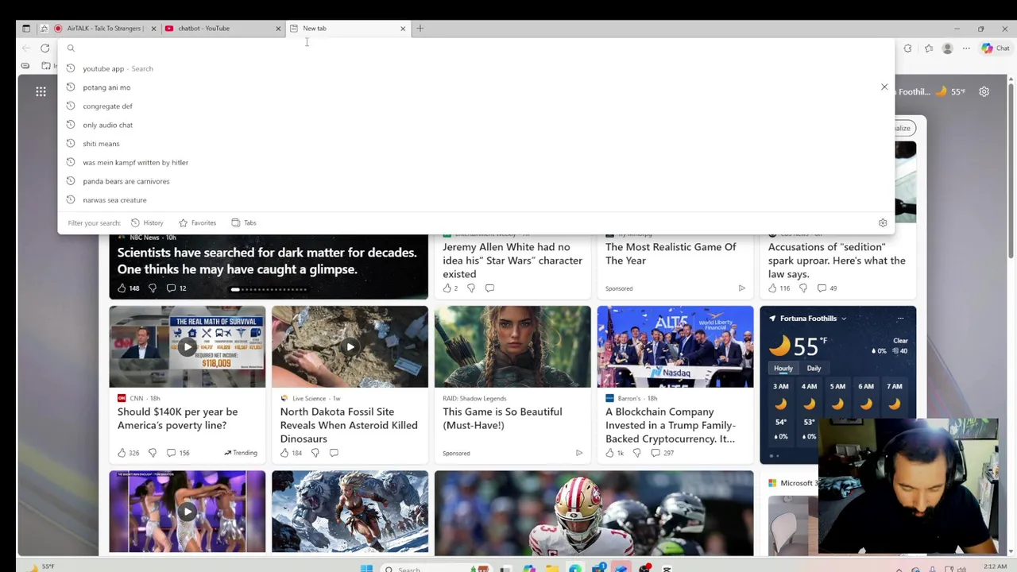Open the Copilot Chat button
1017x572 pixels.
[995, 48]
